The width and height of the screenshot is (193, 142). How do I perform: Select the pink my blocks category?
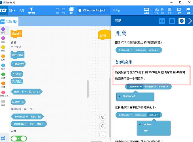[3, 94]
